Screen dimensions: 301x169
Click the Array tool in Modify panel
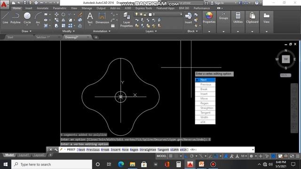click(x=70, y=25)
